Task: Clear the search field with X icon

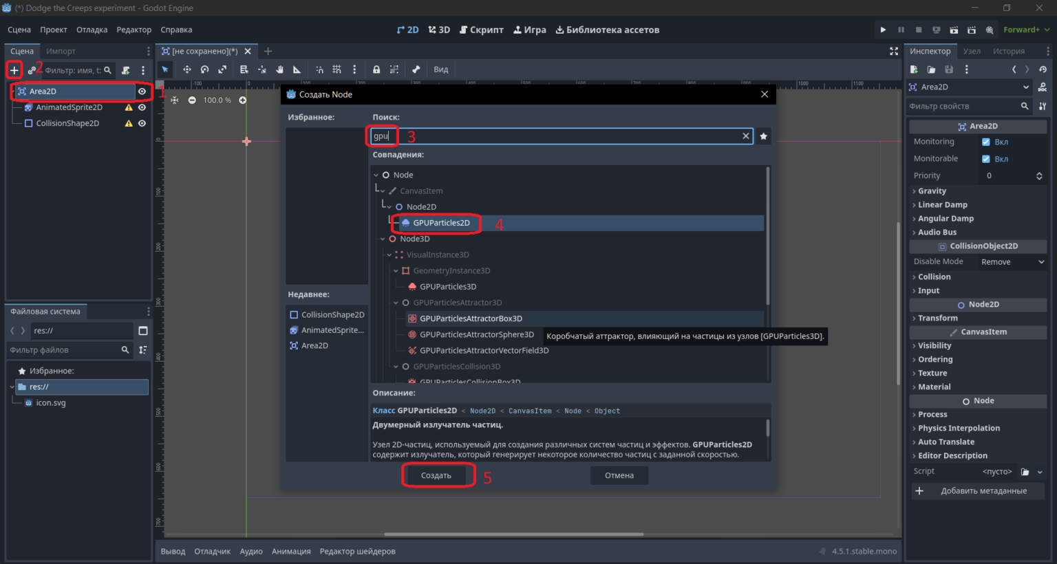Action: pyautogui.click(x=745, y=136)
